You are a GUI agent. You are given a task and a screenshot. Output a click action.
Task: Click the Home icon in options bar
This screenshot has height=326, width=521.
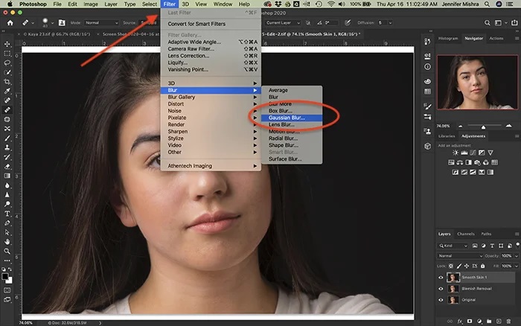click(10, 23)
